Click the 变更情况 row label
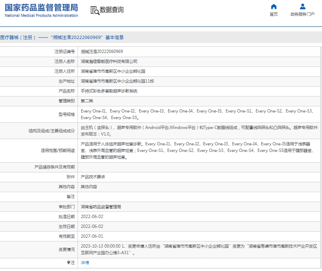 click(x=66, y=249)
